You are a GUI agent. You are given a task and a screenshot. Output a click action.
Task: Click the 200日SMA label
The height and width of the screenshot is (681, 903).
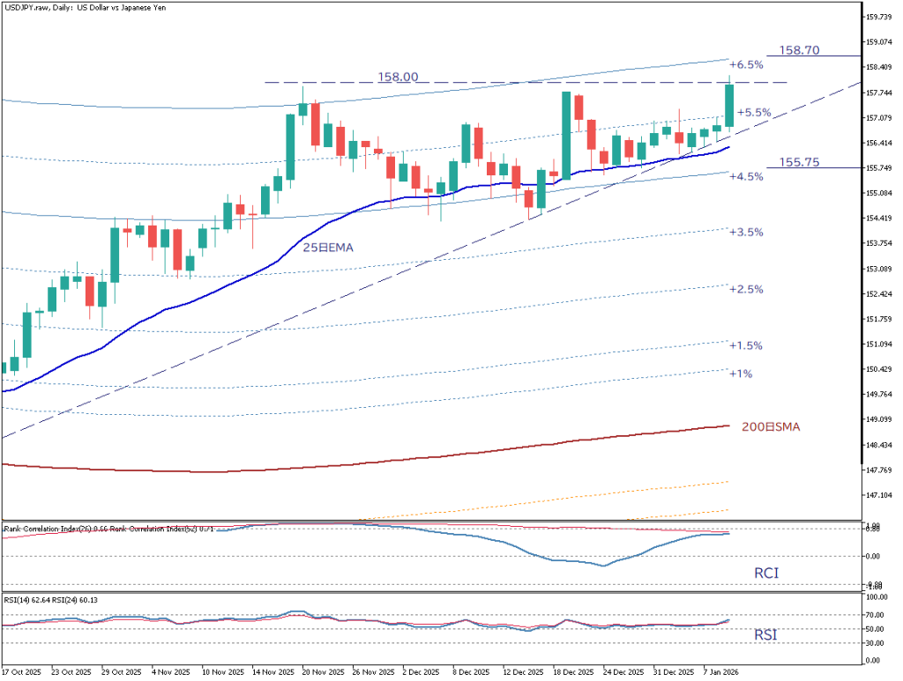[x=771, y=426]
